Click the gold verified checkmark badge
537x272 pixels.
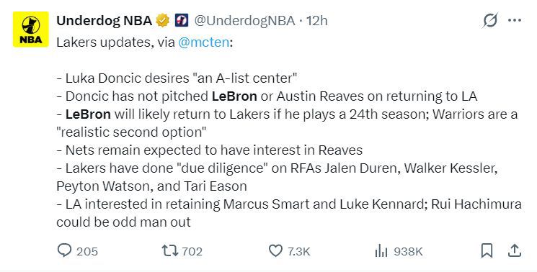[x=163, y=21]
